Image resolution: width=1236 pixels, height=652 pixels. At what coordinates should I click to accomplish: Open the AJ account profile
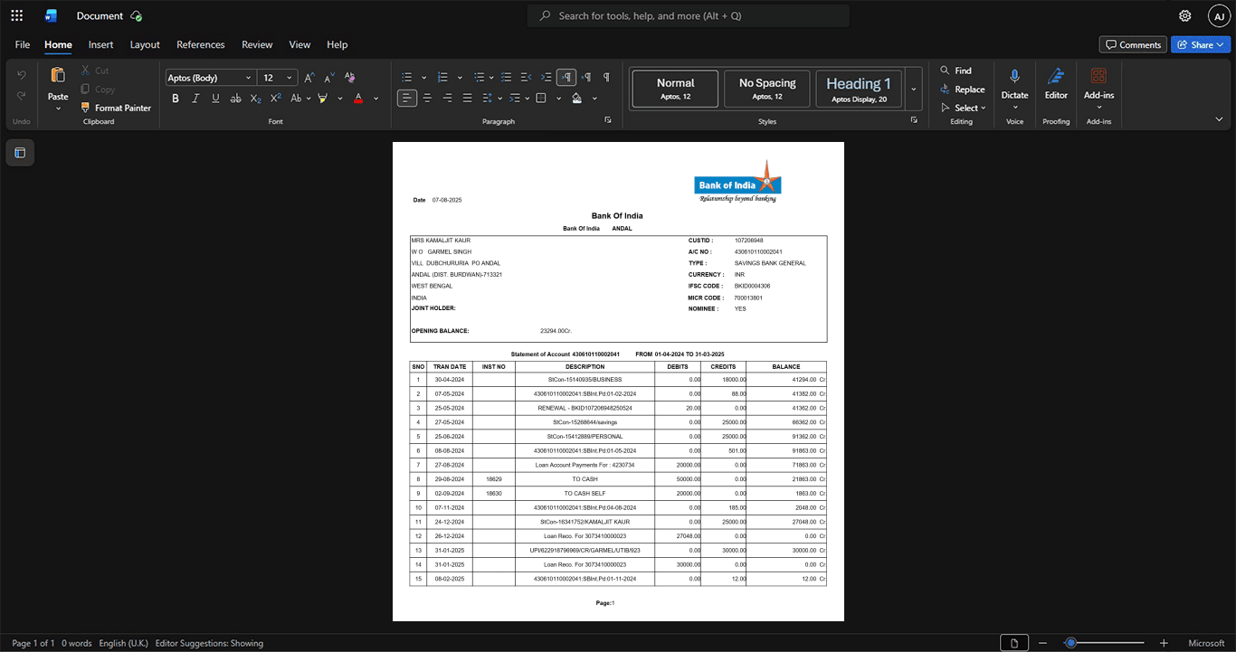(x=1219, y=15)
